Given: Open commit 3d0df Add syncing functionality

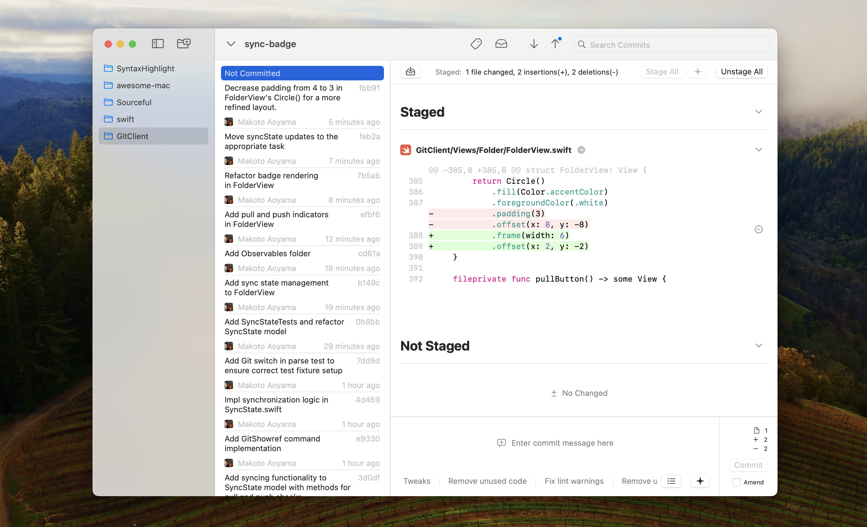Looking at the screenshot, I should 302,484.
